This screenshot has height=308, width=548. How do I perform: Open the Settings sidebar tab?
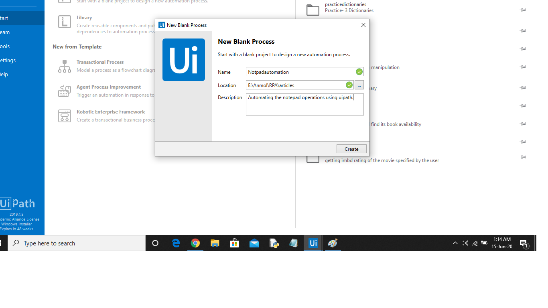pos(22,60)
